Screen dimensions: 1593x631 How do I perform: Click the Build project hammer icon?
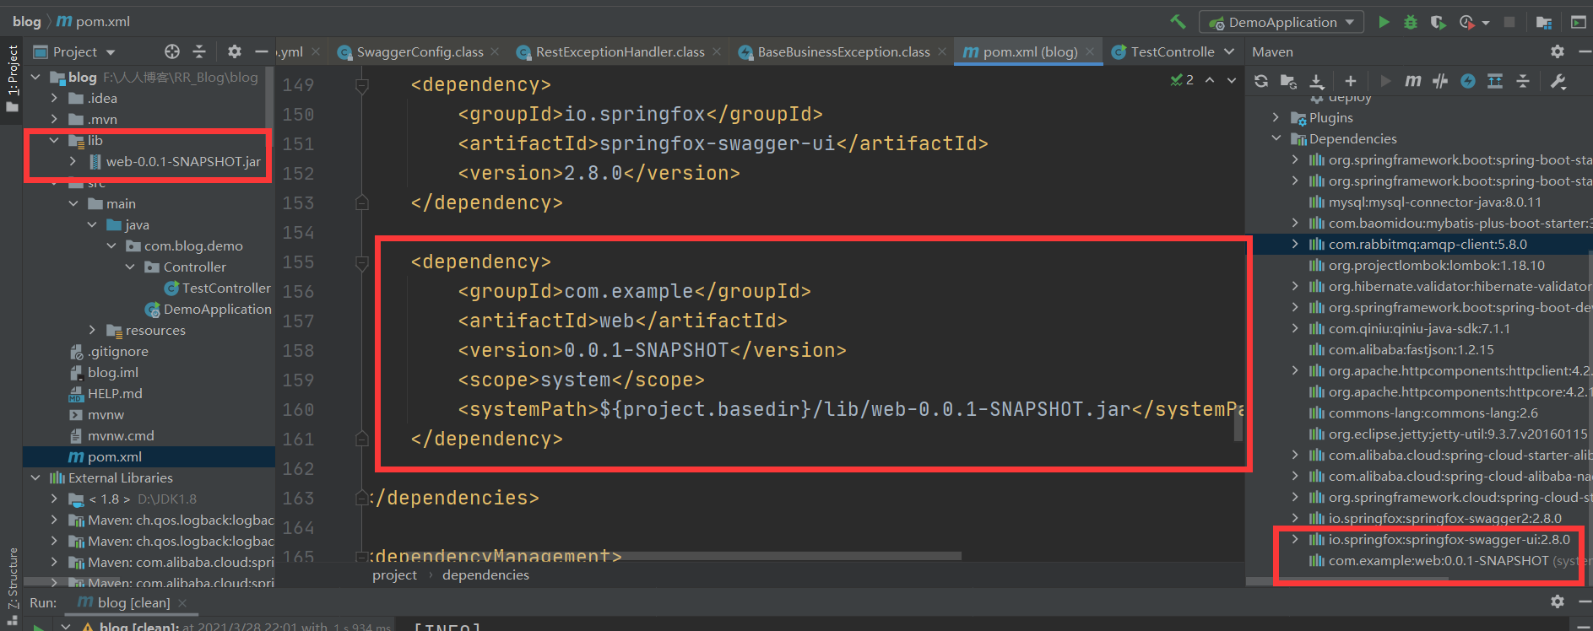click(1178, 22)
